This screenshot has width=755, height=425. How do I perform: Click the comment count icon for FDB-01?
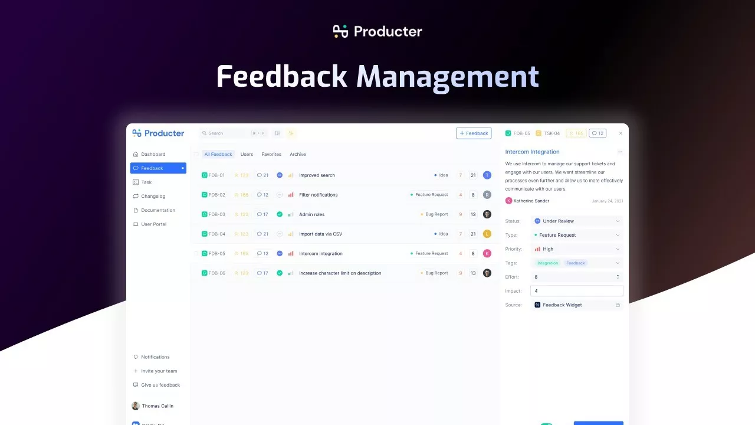[x=260, y=175]
